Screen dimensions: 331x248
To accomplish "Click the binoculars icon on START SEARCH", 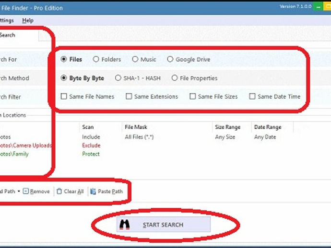I will click(125, 225).
